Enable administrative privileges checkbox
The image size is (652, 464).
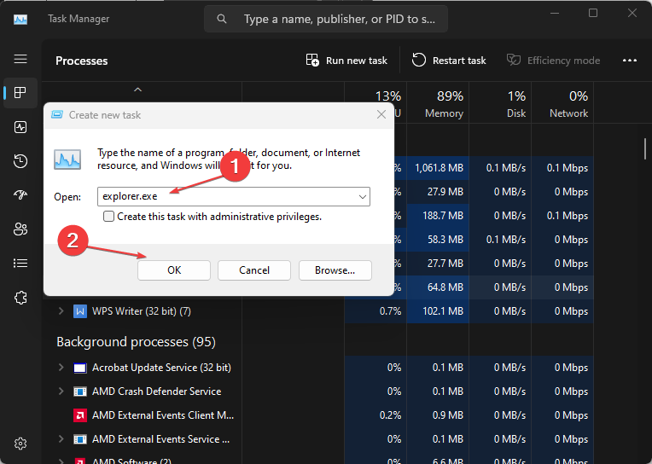(x=108, y=216)
